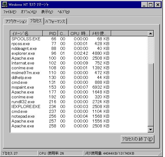Select the ddhelp.exe process row
The width and height of the screenshot is (165, 157).
(79, 77)
